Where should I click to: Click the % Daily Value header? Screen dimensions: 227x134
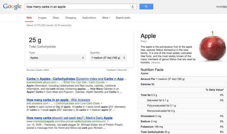pyautogui.click(x=215, y=90)
